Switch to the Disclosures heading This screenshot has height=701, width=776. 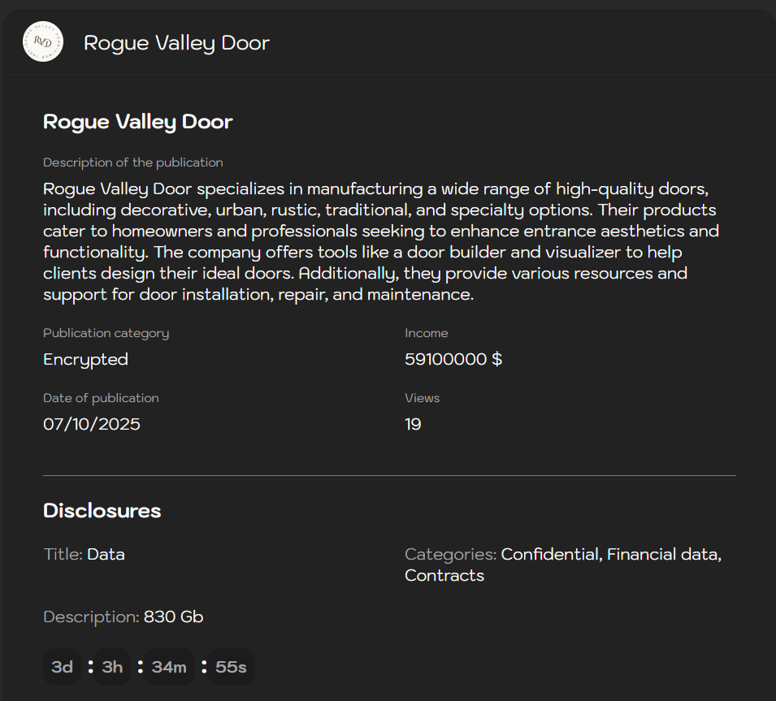[x=102, y=510]
